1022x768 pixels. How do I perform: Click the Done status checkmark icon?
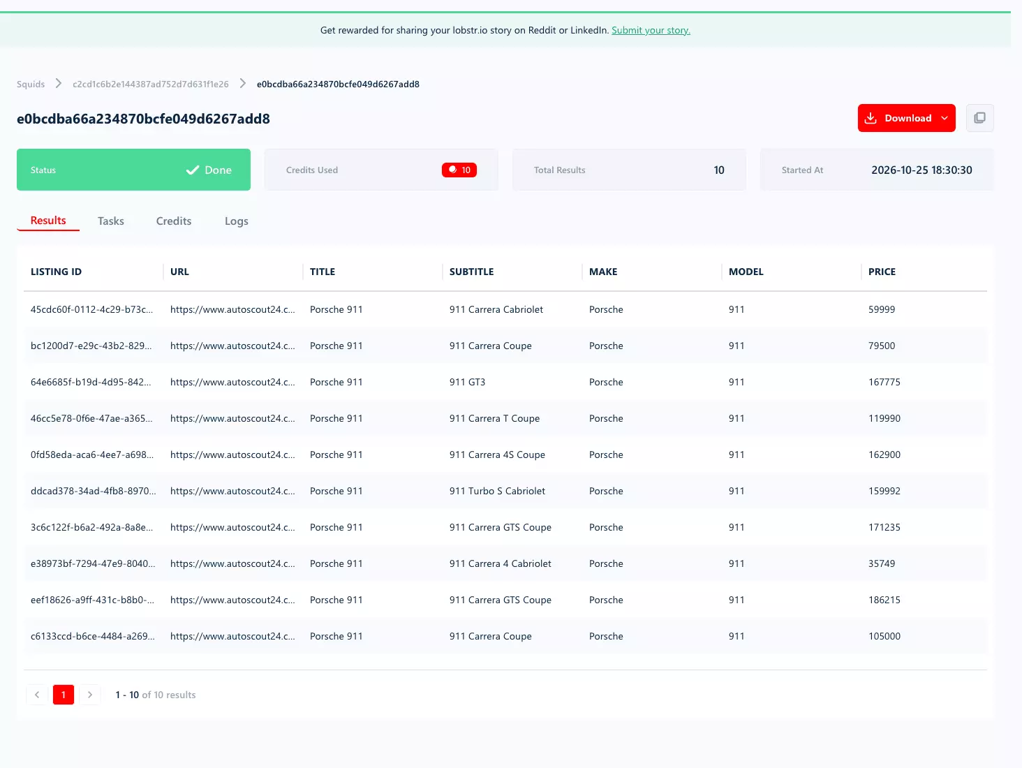coord(193,170)
